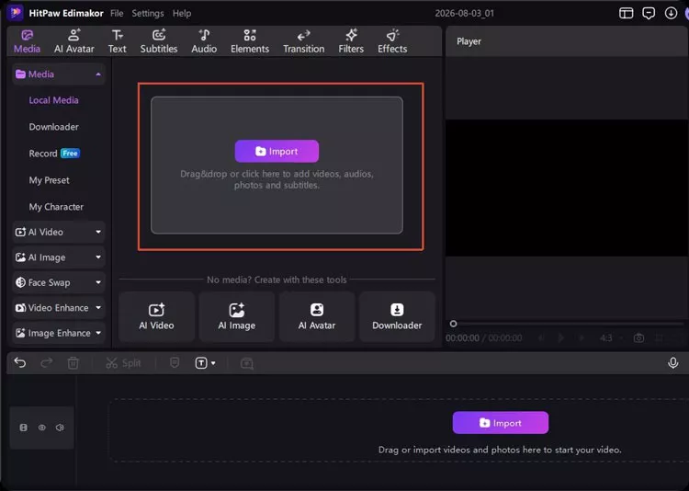The width and height of the screenshot is (689, 491).
Task: Click the snapshot camera icon in player
Action: tap(638, 337)
